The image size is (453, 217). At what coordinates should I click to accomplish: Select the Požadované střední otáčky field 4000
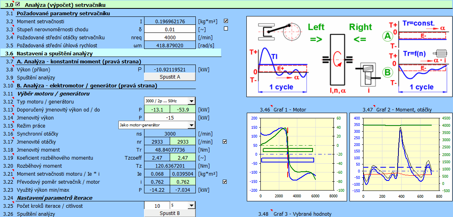coord(170,37)
